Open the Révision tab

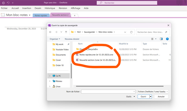click(x=63, y=8)
